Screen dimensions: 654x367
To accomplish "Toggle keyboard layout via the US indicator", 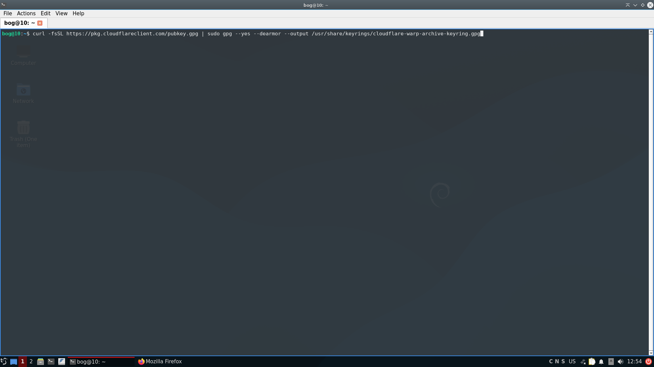I will [x=572, y=361].
